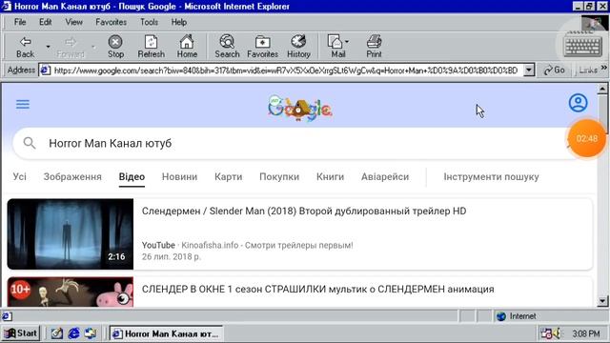Open the СЛЕНДЕР В ОКНЕ video thumbnail
This screenshot has width=610, height=343.
pos(71,292)
